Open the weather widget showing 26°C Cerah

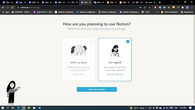click(137, 108)
